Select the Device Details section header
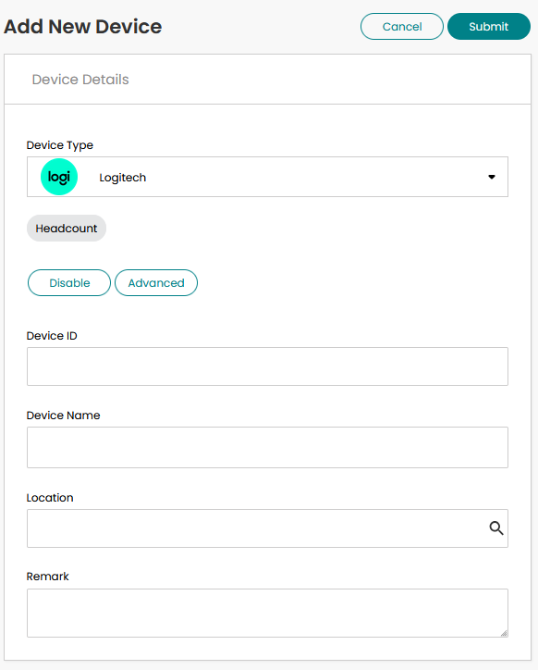 80,80
